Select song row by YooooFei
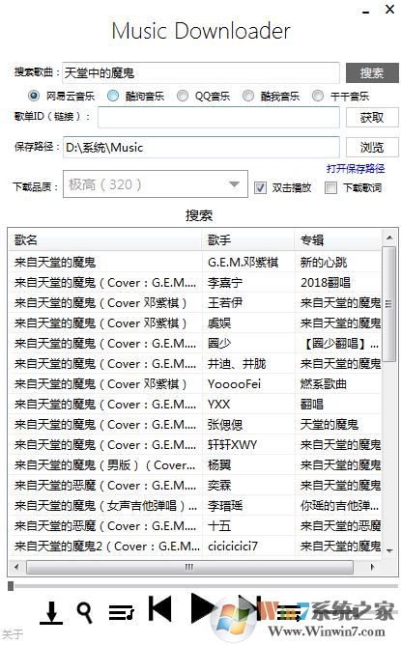This screenshot has height=645, width=401. pos(195,383)
